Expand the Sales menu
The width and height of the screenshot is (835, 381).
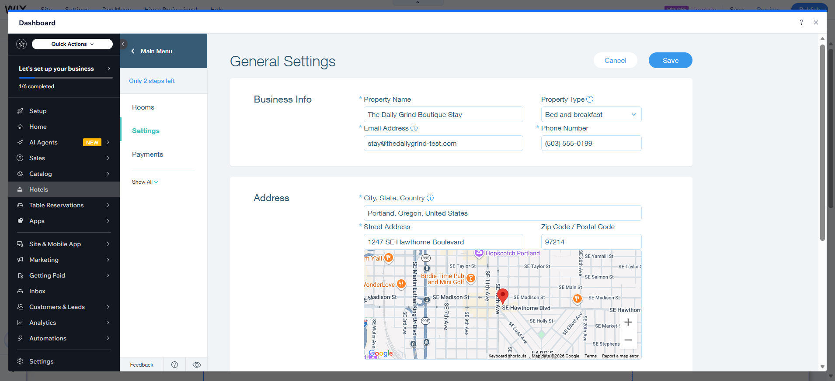click(64, 158)
